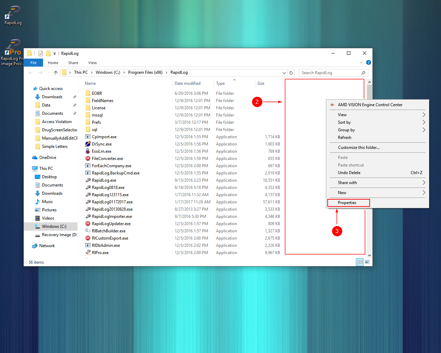The height and width of the screenshot is (353, 441).
Task: Click the search magnifier icon
Action: tap(363, 73)
